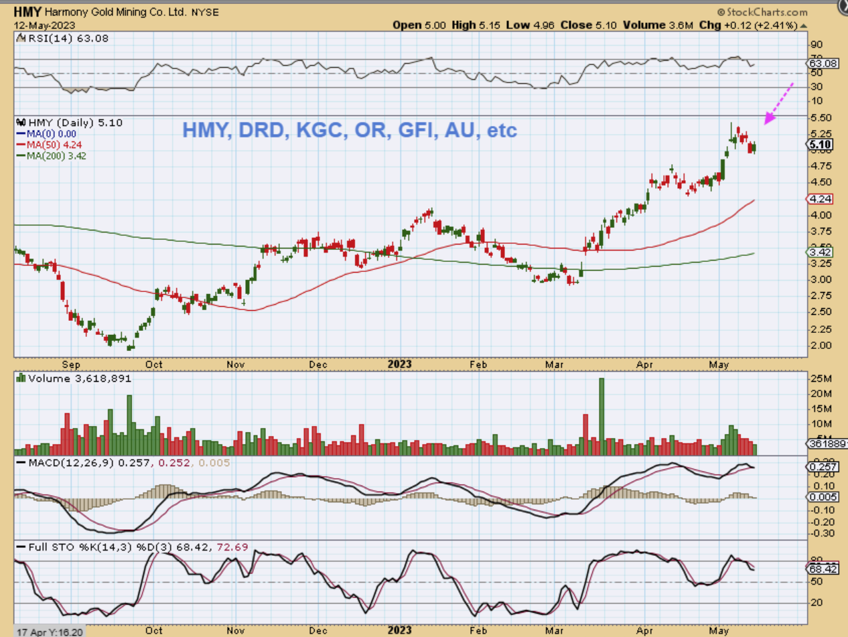The width and height of the screenshot is (848, 637).
Task: Click the 5.50 price axis label
Action: click(x=820, y=117)
